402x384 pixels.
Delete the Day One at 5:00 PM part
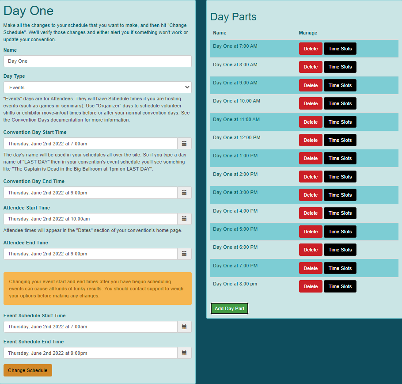(x=311, y=232)
